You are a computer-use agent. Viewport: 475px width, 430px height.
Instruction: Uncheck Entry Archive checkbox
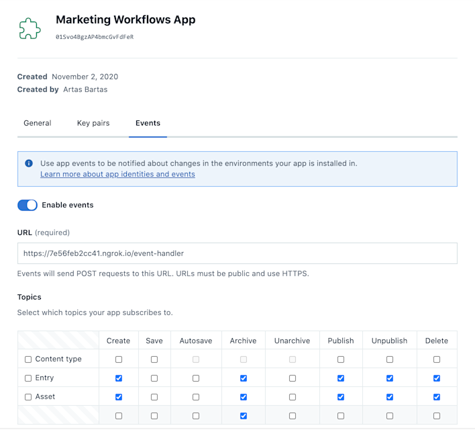244,378
